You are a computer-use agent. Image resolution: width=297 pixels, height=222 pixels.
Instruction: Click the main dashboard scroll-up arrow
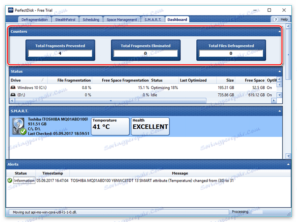coord(288,26)
